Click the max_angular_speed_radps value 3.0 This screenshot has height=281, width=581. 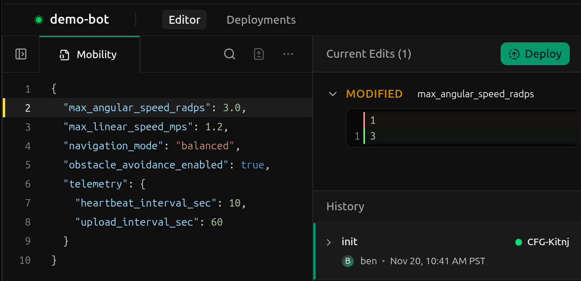(x=231, y=108)
